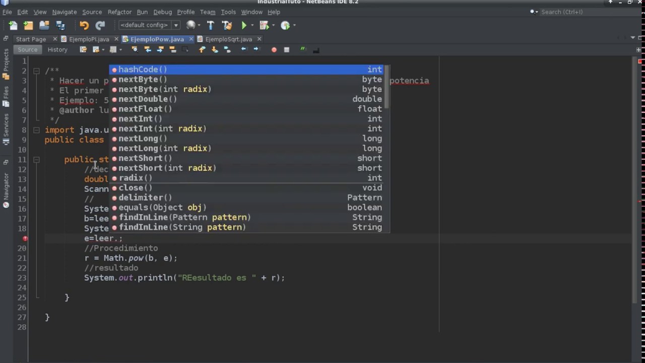
Task: Click the Search (Ctrl+I) field
Action: coord(584,12)
